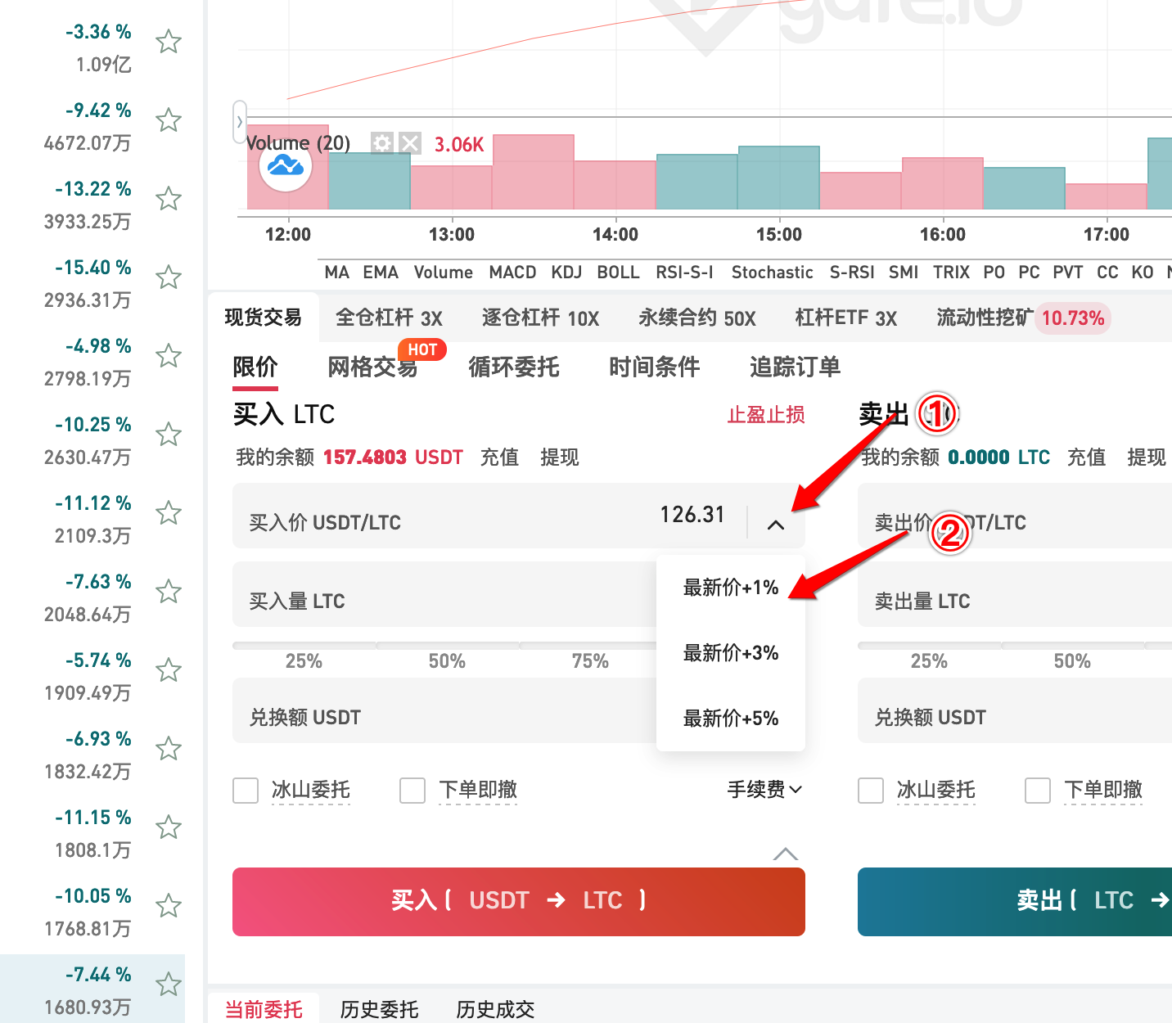This screenshot has width=1172, height=1023.
Task: Favorite the -10.25 % row star
Action: coord(169,435)
